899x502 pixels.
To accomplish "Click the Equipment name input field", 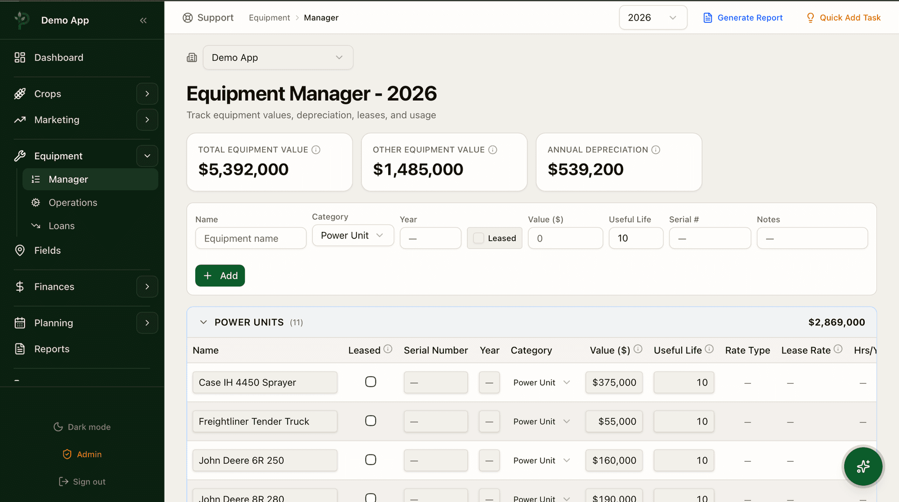I will (x=251, y=238).
